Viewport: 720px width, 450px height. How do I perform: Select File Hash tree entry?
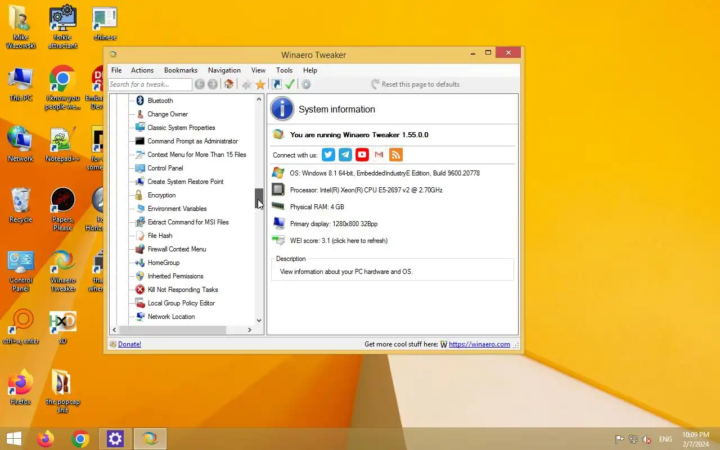click(x=160, y=236)
